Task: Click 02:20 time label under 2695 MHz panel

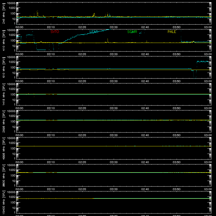Action: click(x=82, y=135)
